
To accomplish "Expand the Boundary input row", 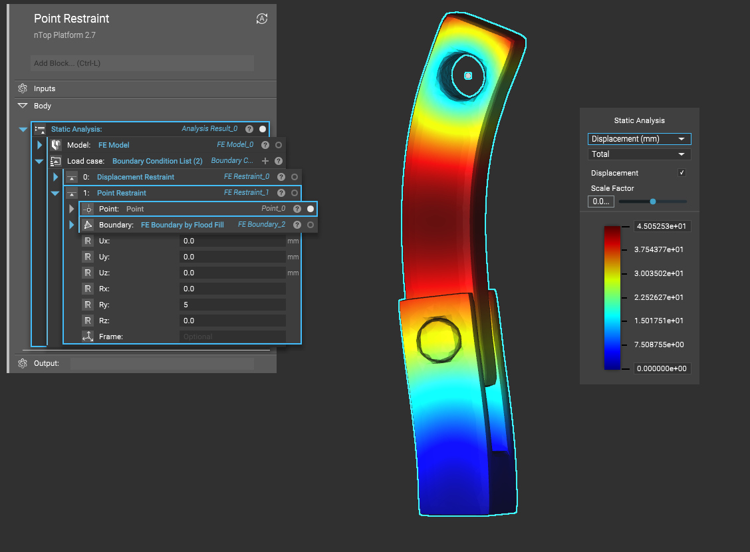I will [x=72, y=225].
